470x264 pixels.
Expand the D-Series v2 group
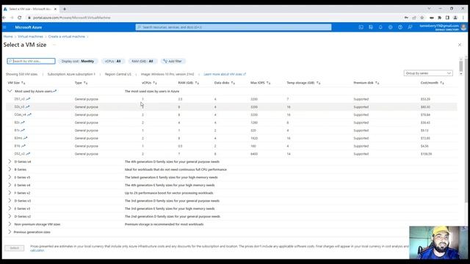[10, 216]
